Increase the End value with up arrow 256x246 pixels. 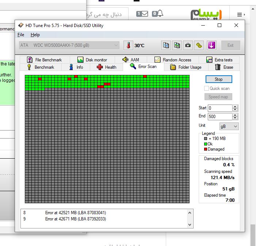235,115
